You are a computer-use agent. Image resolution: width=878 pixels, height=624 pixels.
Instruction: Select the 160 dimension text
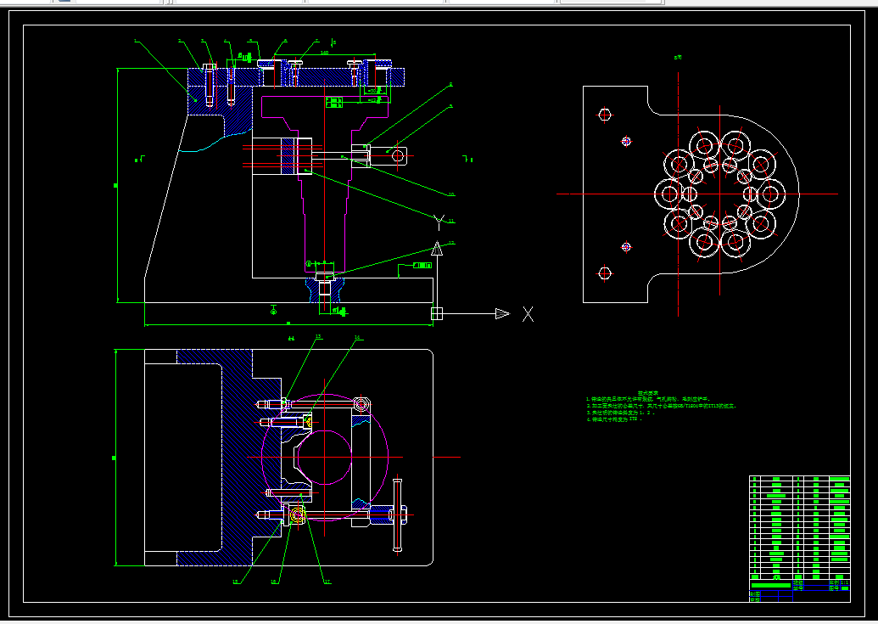(x=324, y=53)
